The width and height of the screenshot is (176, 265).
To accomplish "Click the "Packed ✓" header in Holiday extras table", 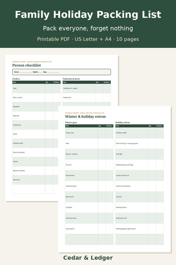I will coord(160,126).
